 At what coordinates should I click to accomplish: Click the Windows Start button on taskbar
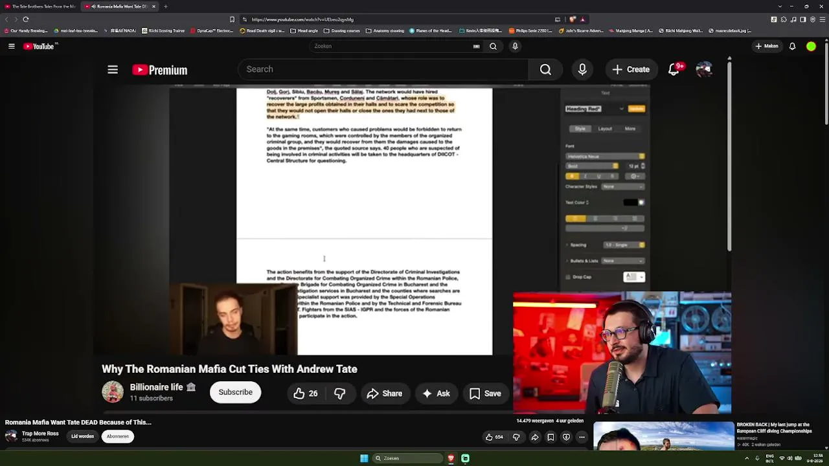364,458
